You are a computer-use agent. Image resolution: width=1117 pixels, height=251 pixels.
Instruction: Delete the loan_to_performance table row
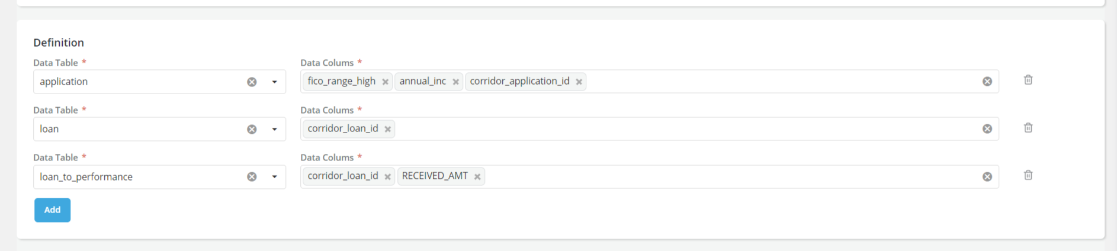coord(1028,175)
